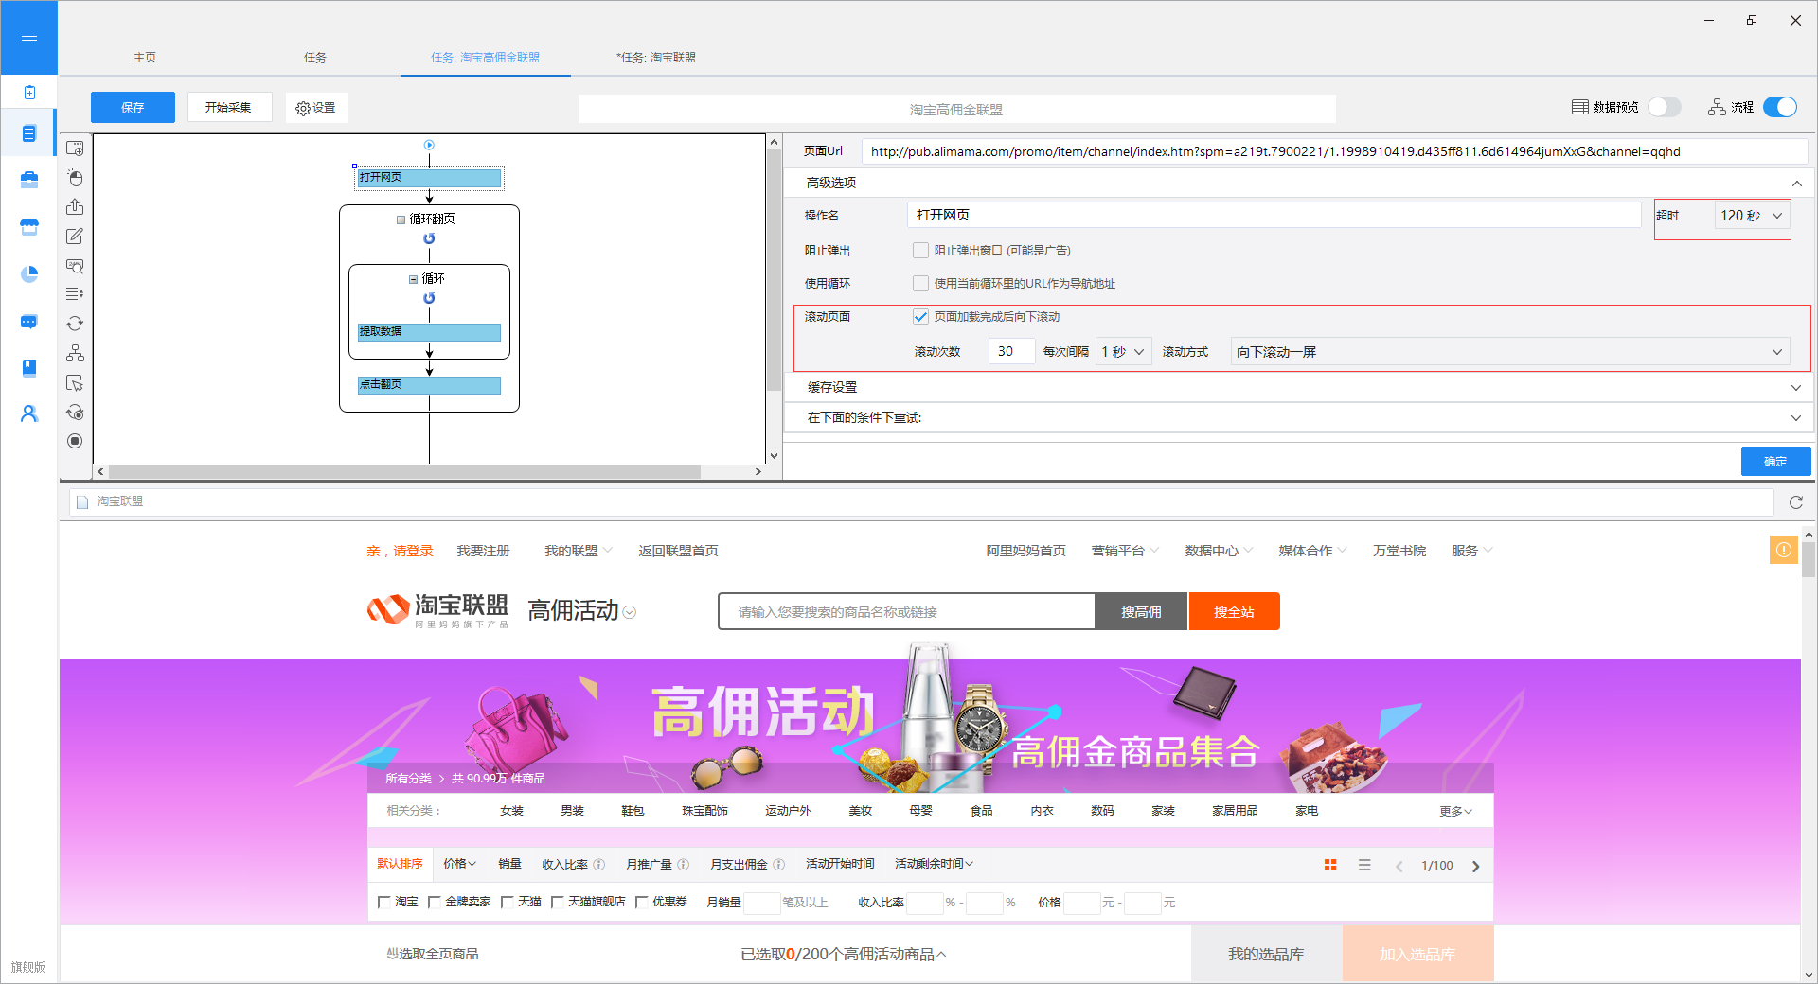
Task: Click the workflow canvas horizontal scrollbar
Action: (x=404, y=471)
